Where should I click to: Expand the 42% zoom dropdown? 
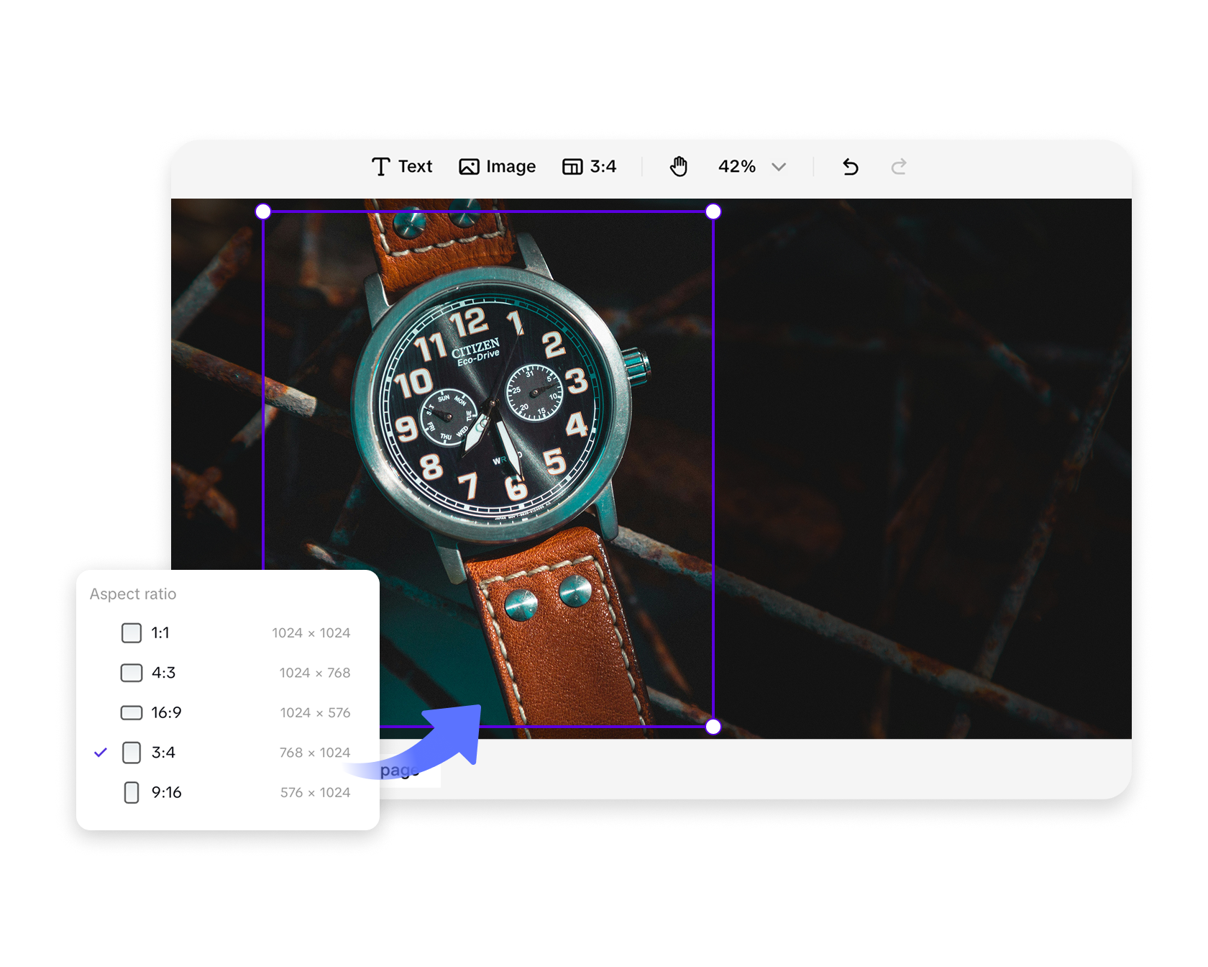752,167
